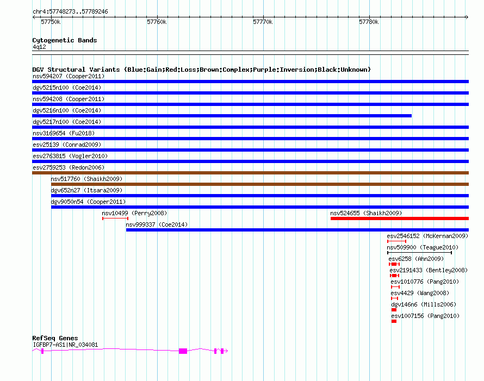Screen dimensions: 484x381
Task: Select the blue bar under dgv652n27
Action: click(x=260, y=196)
